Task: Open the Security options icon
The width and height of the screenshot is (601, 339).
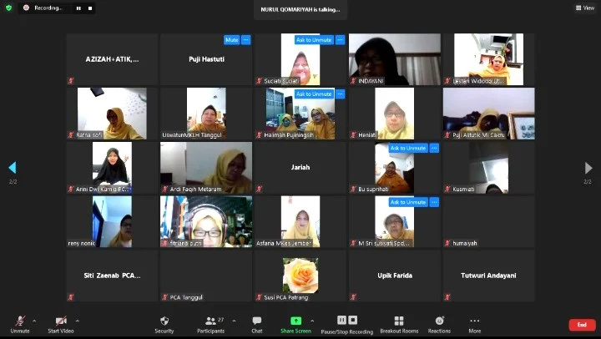Action: click(x=164, y=321)
